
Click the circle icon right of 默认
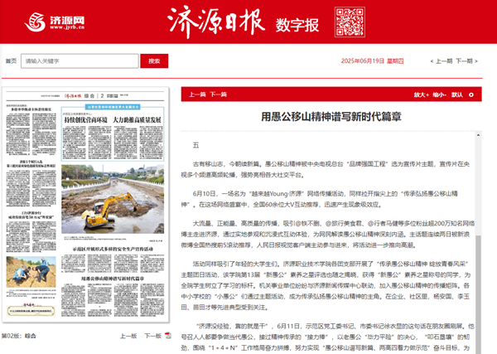(471, 95)
